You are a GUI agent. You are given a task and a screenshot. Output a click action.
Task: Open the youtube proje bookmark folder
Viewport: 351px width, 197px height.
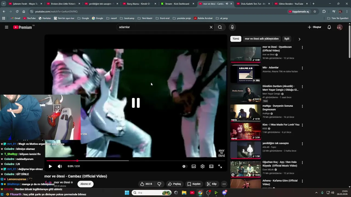point(182,18)
